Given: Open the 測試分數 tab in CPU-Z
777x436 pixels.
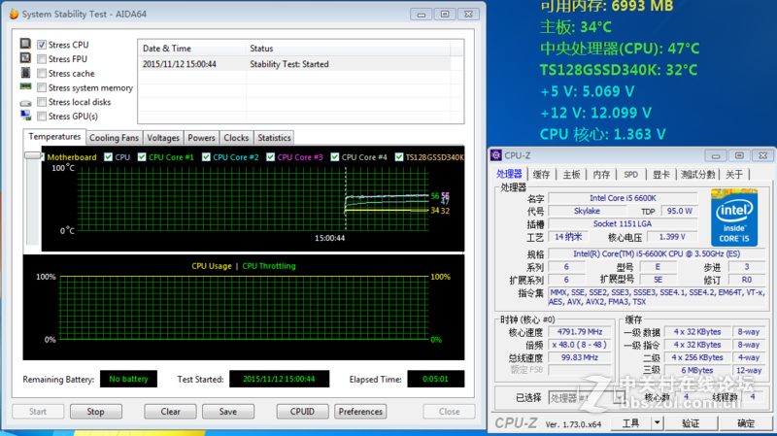Looking at the screenshot, I should [697, 175].
